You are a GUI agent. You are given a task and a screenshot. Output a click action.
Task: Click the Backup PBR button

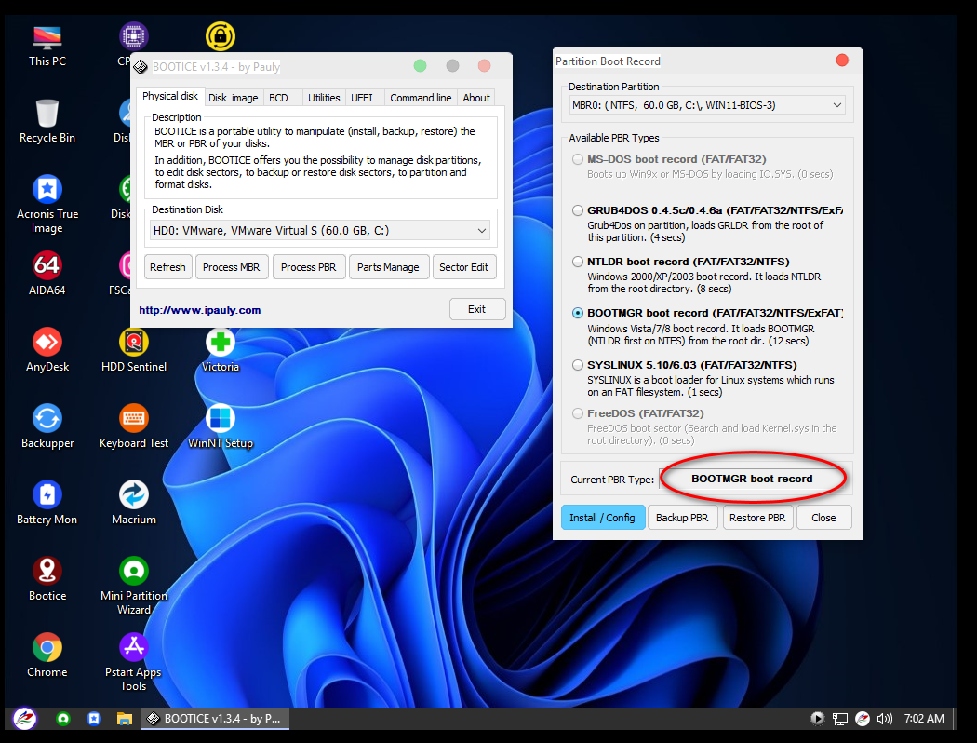tap(682, 518)
